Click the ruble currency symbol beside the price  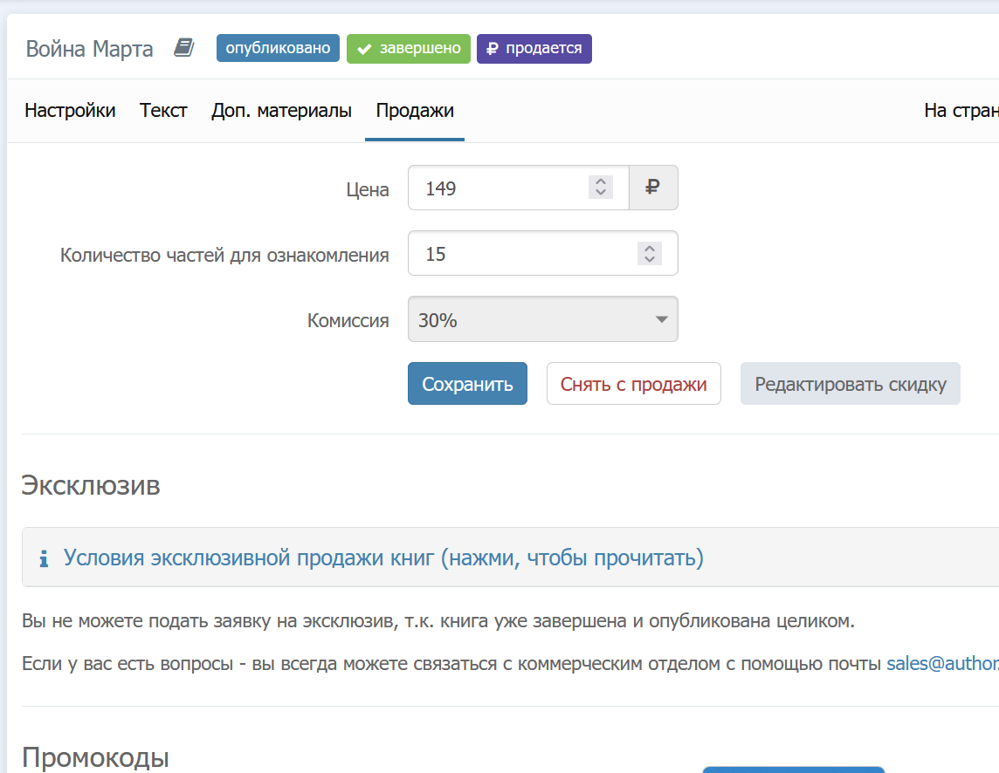(653, 188)
